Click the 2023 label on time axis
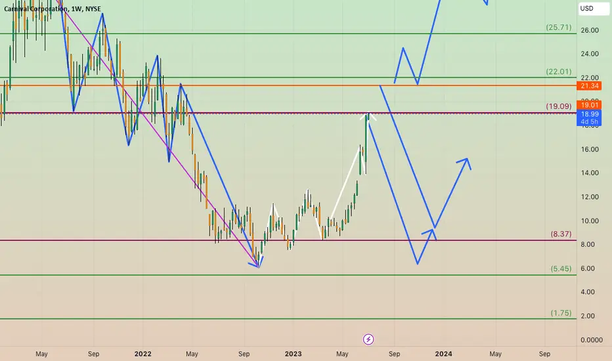The width and height of the screenshot is (612, 361). 293,354
